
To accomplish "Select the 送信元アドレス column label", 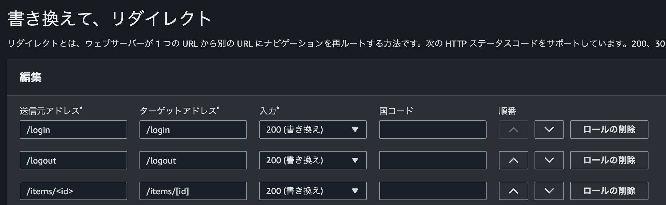I will (49, 111).
